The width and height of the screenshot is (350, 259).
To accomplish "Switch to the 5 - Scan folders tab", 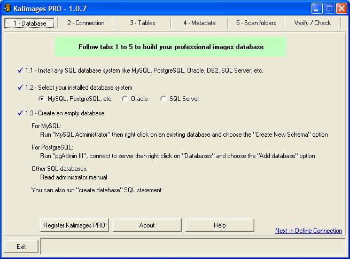I will [x=256, y=23].
